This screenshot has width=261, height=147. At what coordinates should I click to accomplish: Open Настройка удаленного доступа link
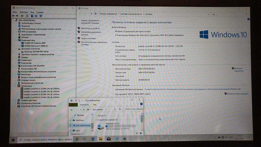[91, 33]
